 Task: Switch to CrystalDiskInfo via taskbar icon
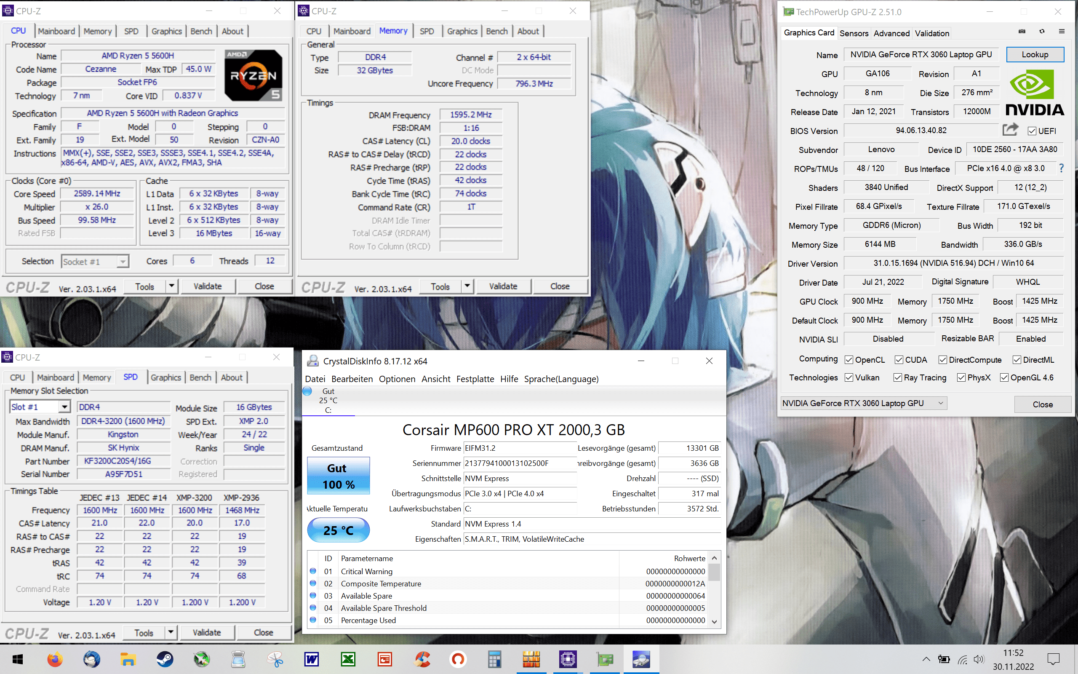click(641, 659)
